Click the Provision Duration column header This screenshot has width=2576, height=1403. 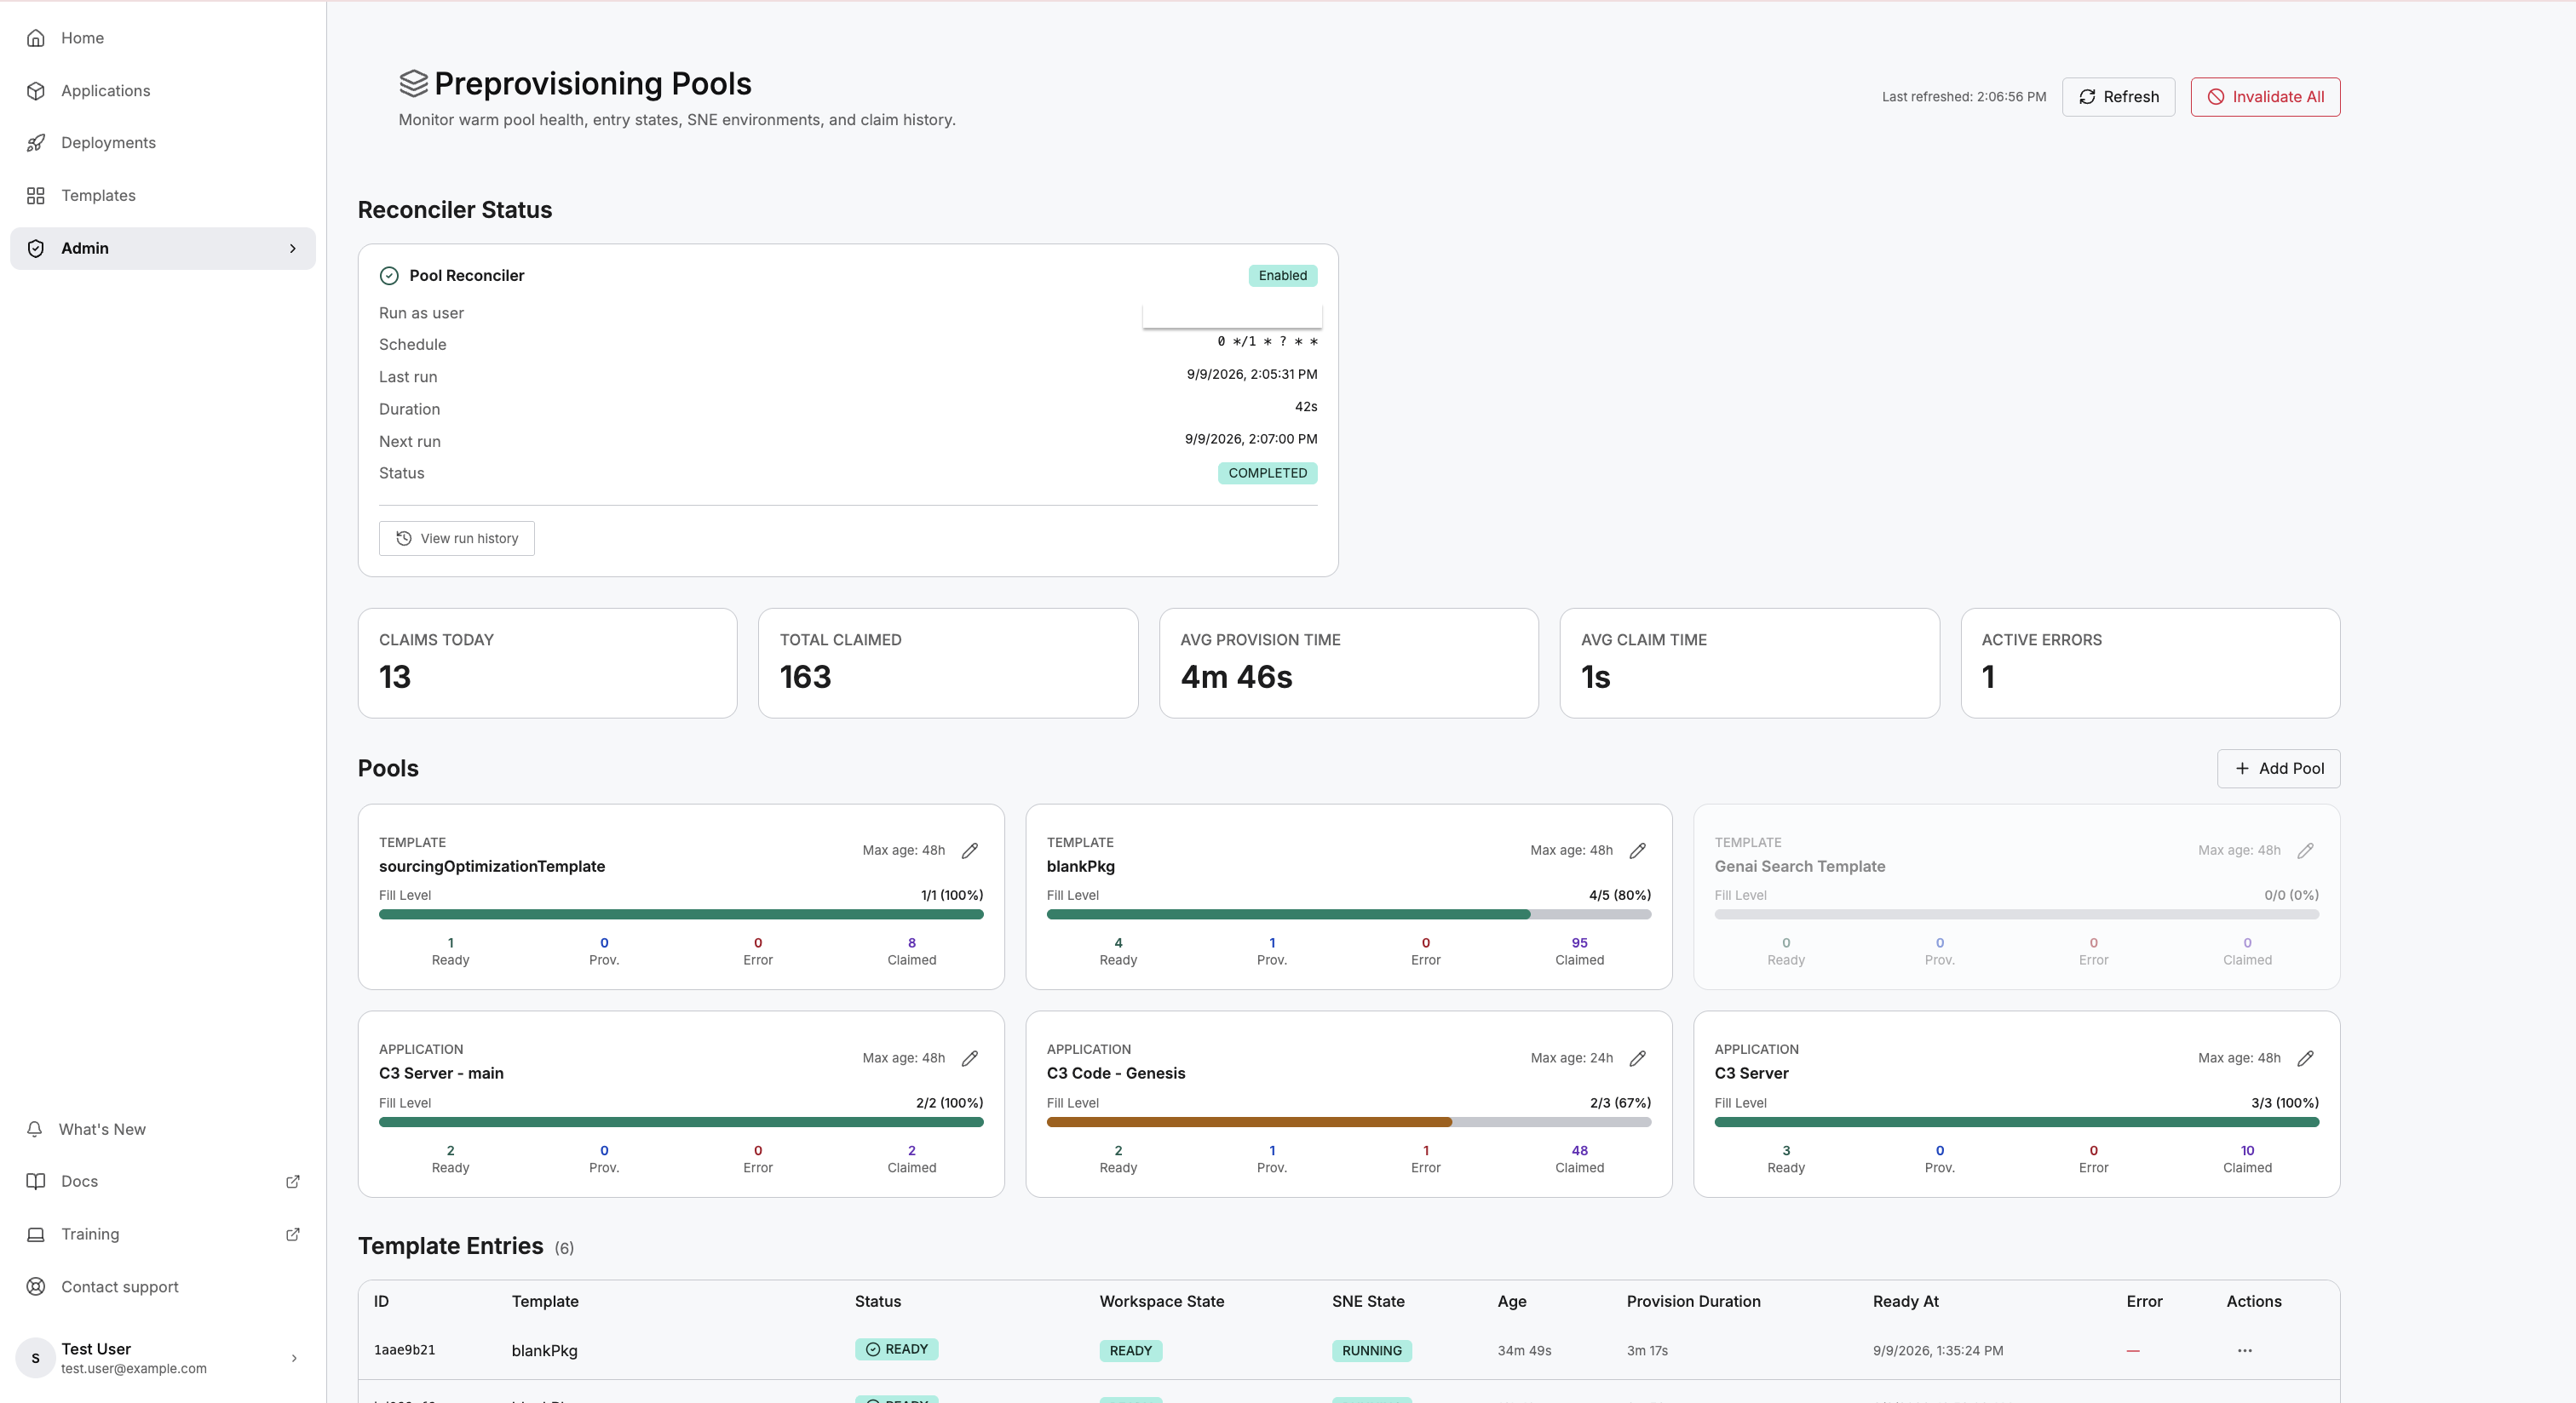pyautogui.click(x=1693, y=1301)
